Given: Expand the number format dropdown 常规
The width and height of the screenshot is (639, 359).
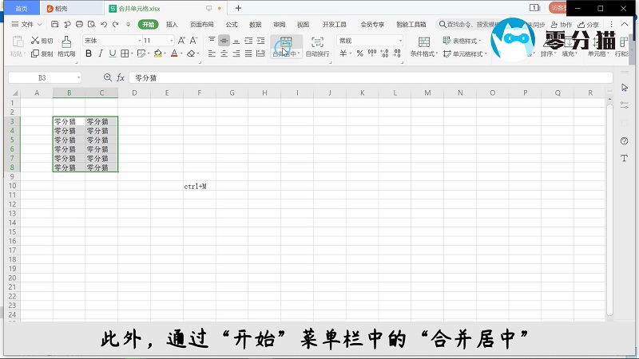Looking at the screenshot, I should click(401, 40).
